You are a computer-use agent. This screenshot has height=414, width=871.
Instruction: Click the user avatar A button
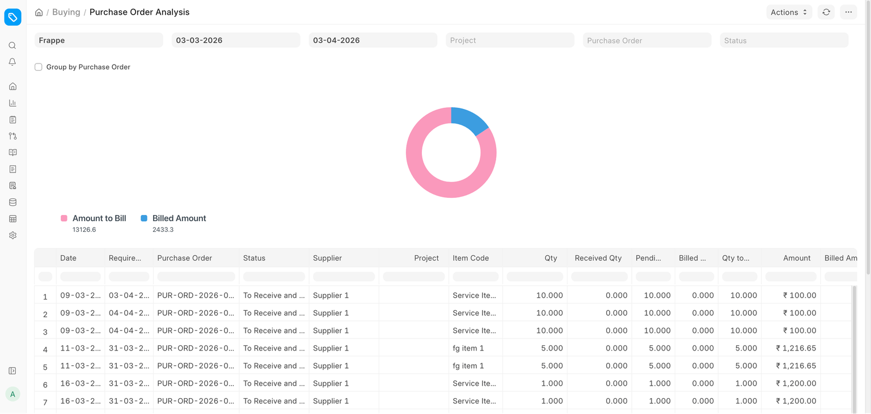coord(12,394)
